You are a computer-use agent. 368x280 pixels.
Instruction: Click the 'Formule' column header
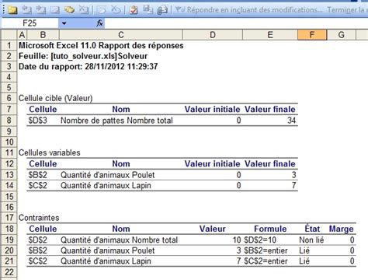click(x=270, y=229)
